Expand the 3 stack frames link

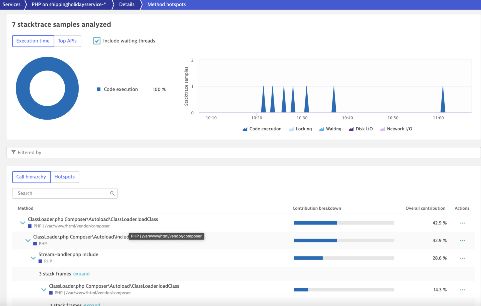point(82,274)
